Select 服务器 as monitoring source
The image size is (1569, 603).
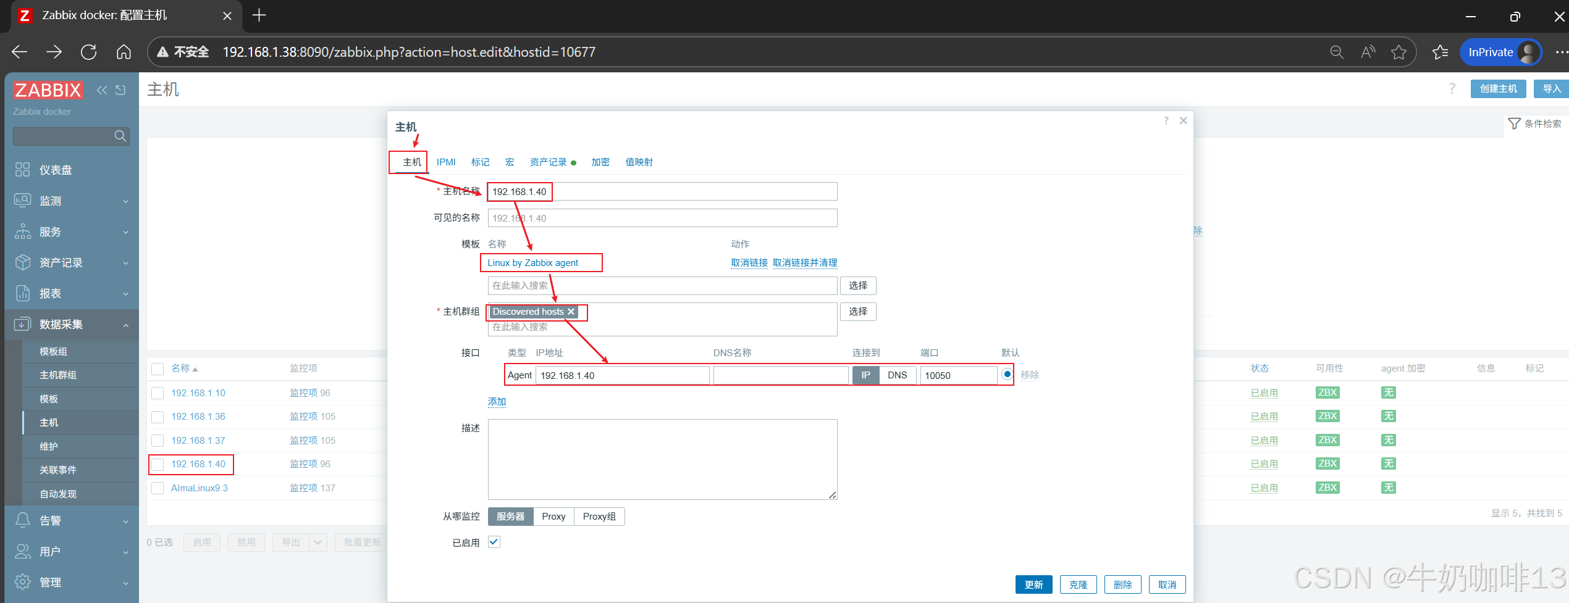tap(510, 517)
